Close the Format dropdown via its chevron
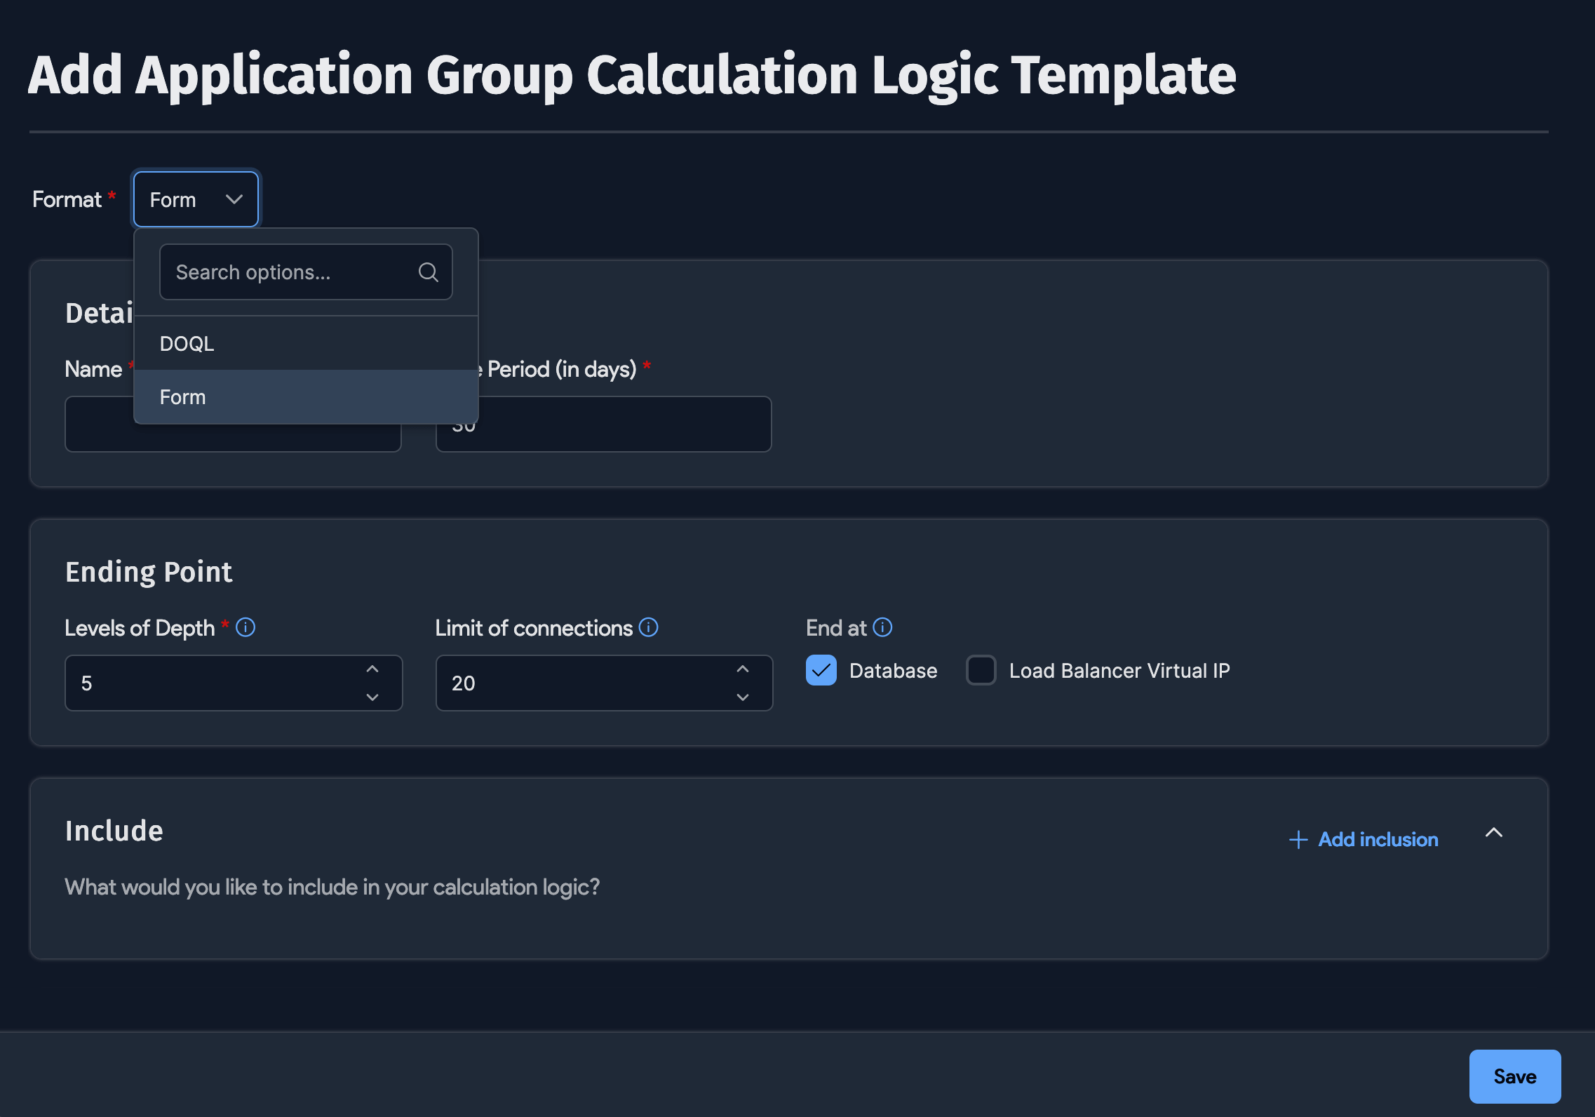 234,200
